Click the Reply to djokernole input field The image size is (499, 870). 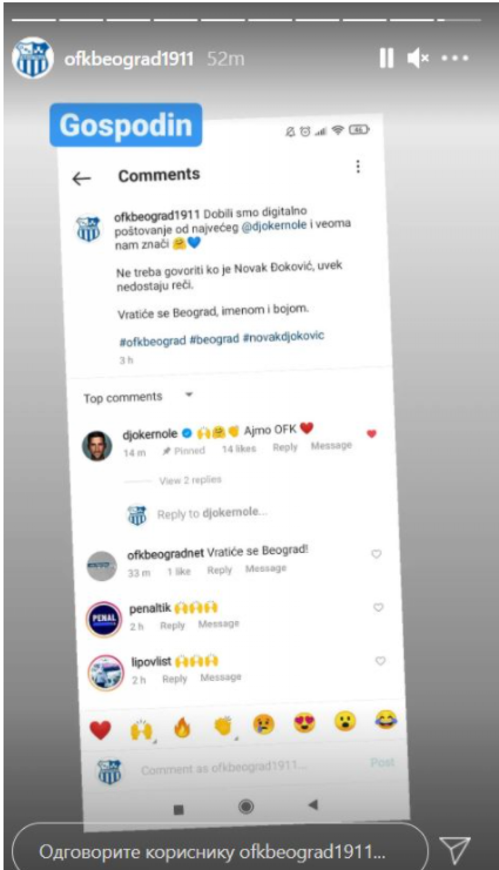[212, 513]
